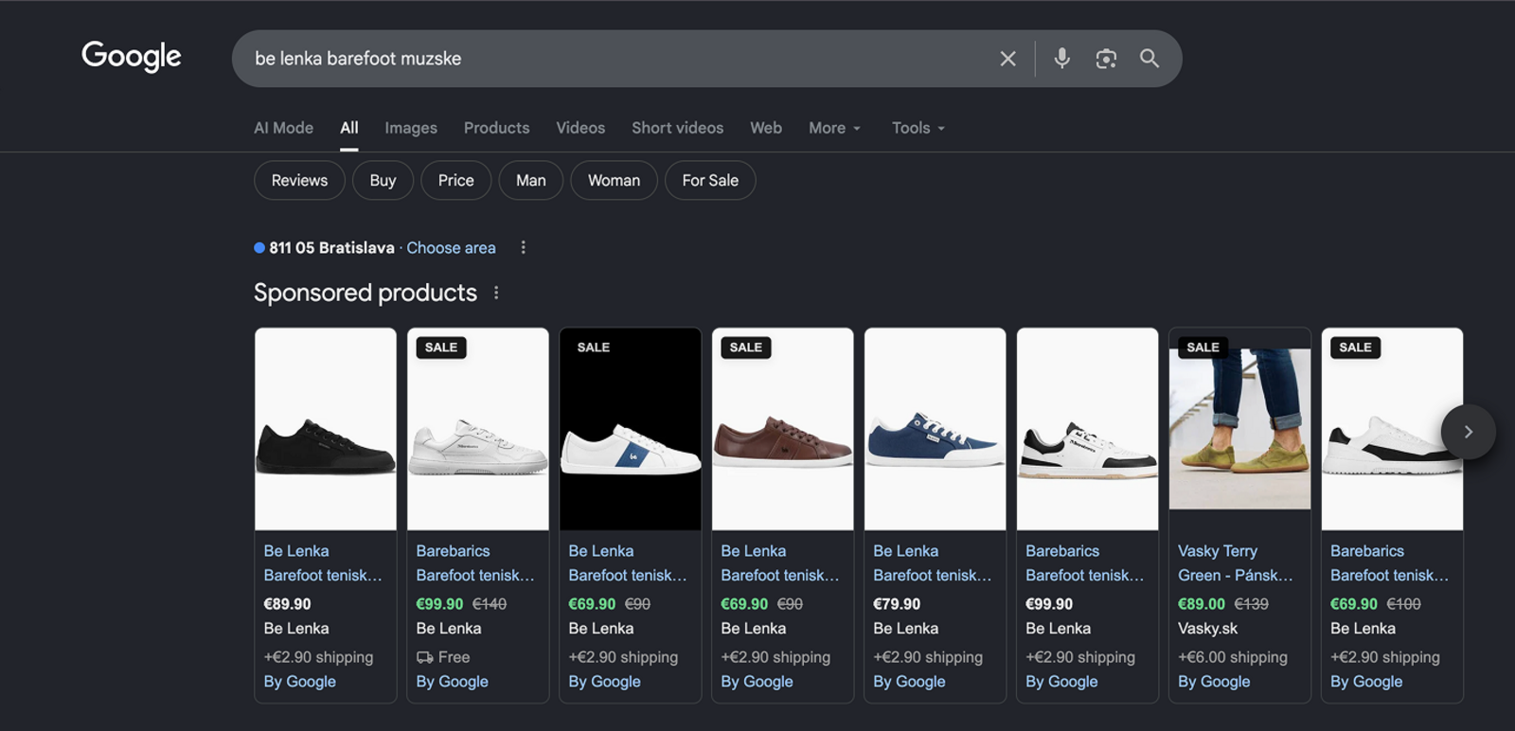
Task: Open the Vasky Terry Green product title
Action: click(x=1236, y=562)
